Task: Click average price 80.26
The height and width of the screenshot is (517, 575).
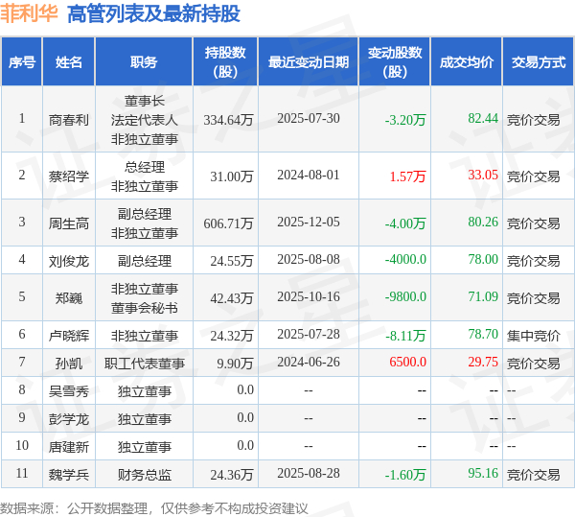Action: [483, 222]
